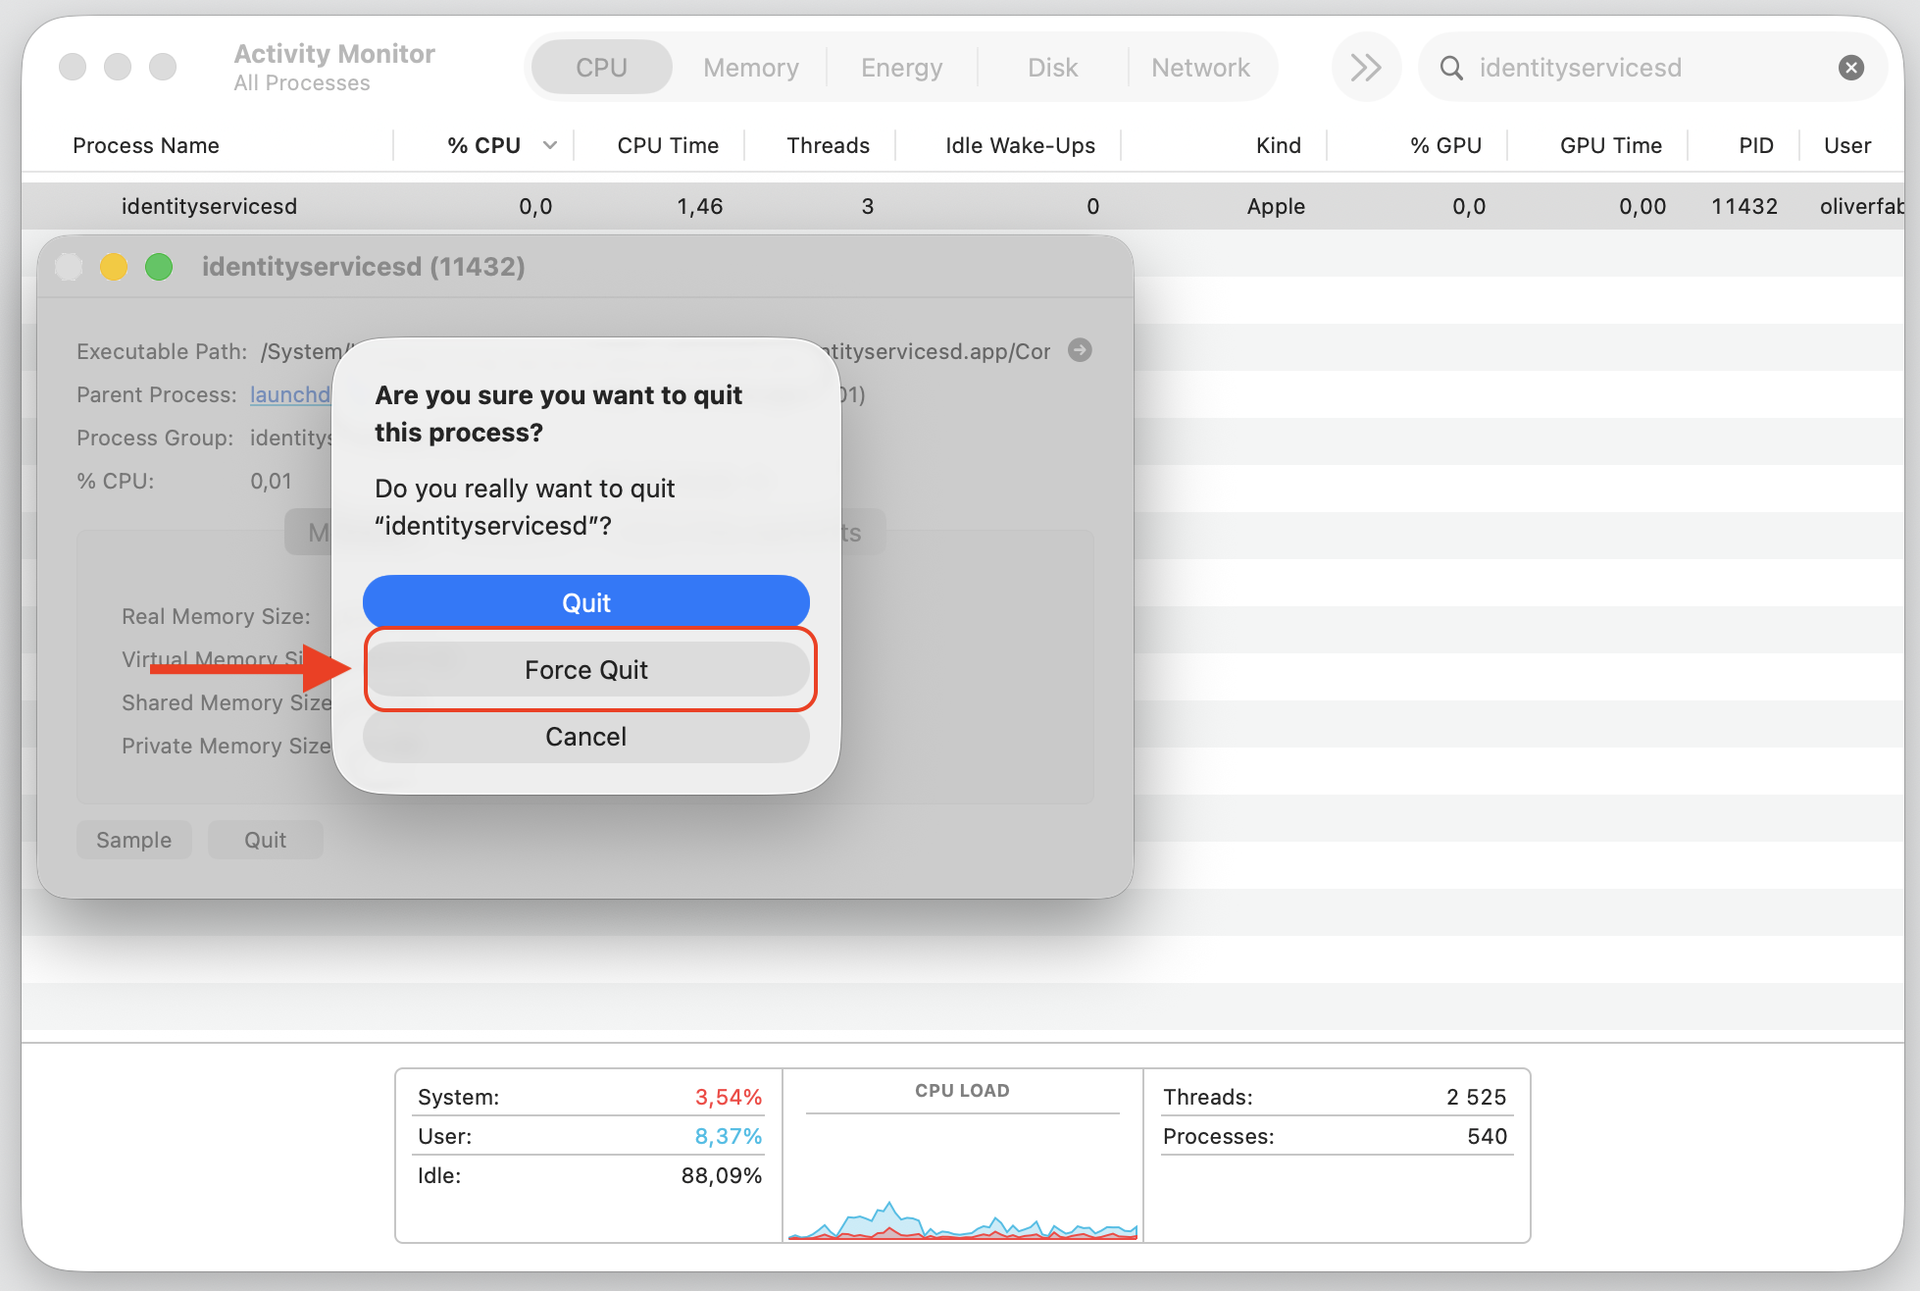Clear the identityservicesd search text
This screenshot has width=1920, height=1291.
(x=1850, y=68)
